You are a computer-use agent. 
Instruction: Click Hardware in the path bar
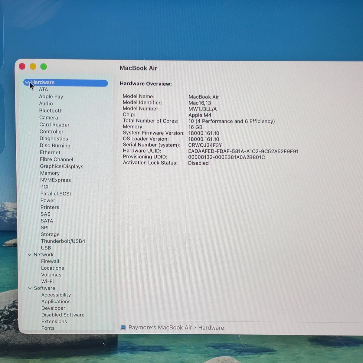[211, 328]
